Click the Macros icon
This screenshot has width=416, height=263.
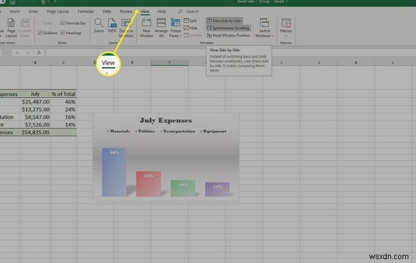coord(286,23)
